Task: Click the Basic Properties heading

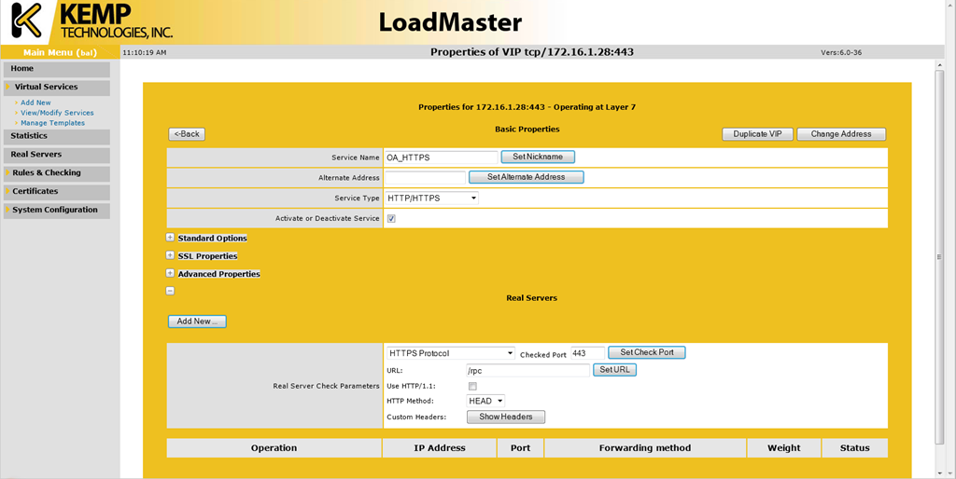Action: click(527, 129)
